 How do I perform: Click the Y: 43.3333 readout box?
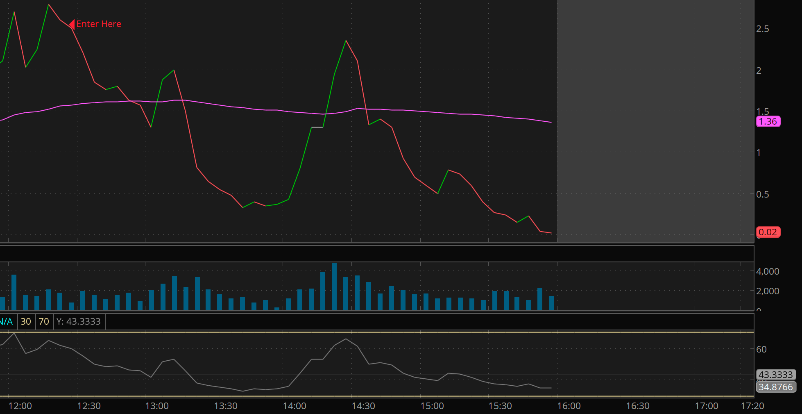79,321
